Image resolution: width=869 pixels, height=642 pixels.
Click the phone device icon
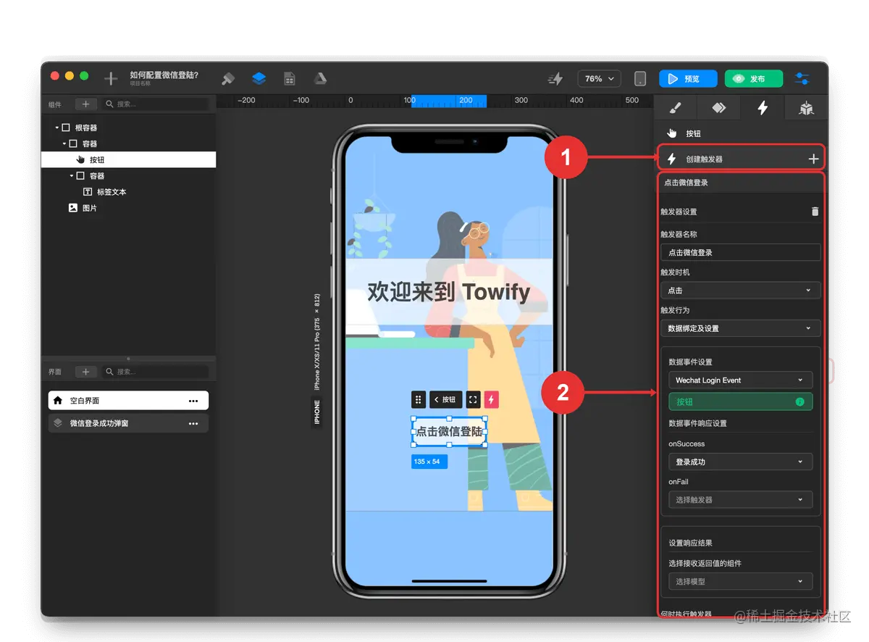coord(640,78)
